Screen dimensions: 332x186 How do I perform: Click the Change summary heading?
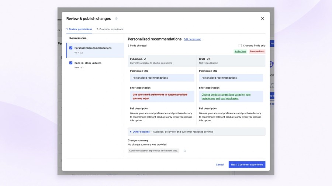pos(138,140)
